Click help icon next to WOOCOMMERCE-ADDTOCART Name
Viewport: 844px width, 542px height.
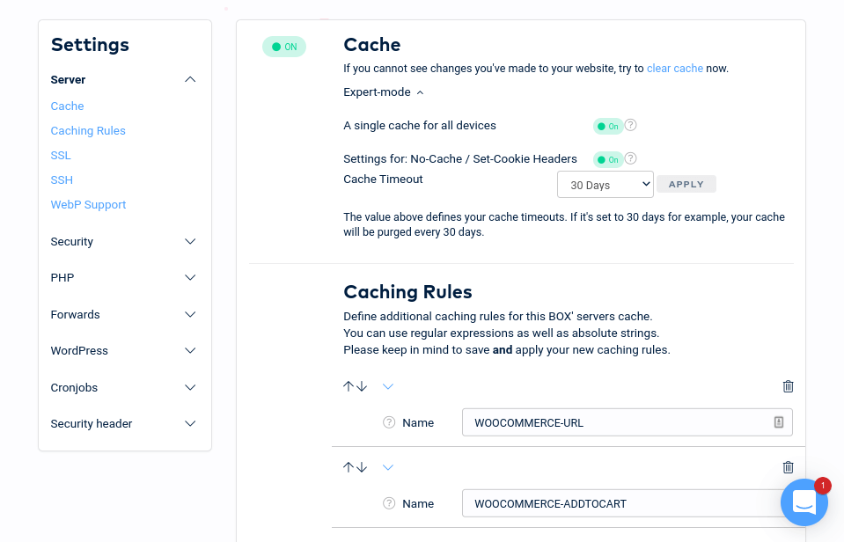click(389, 503)
